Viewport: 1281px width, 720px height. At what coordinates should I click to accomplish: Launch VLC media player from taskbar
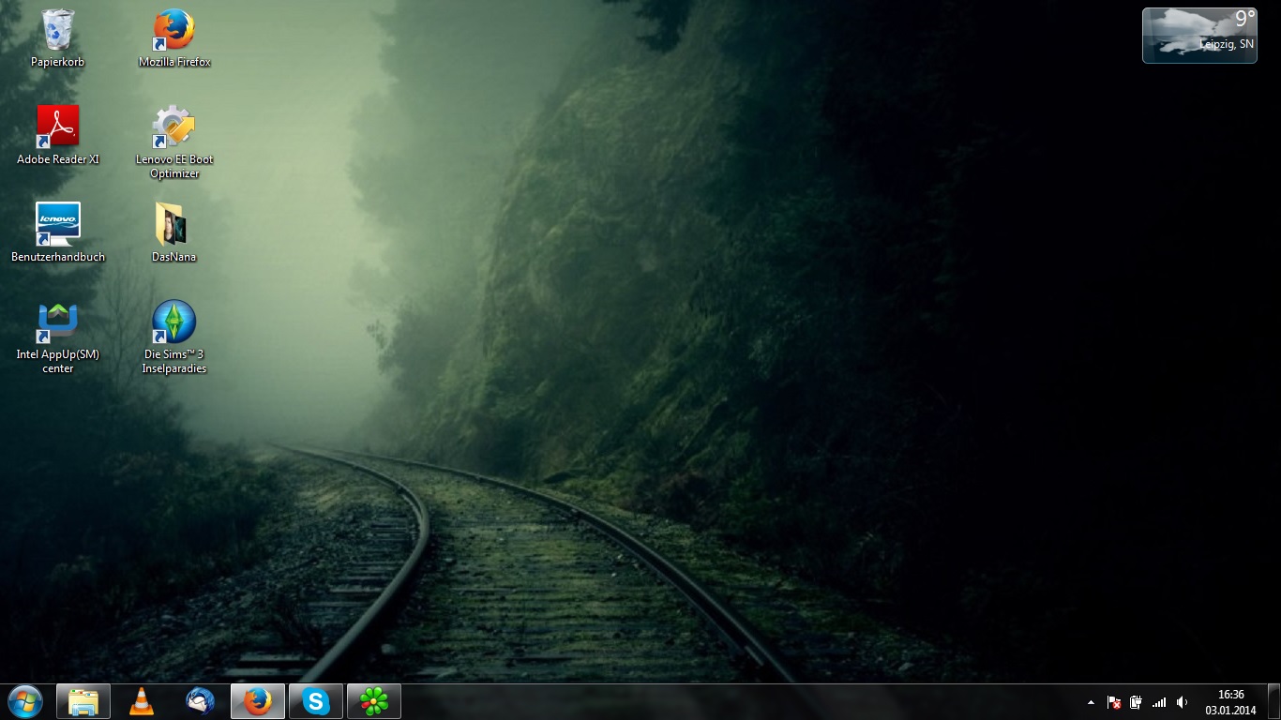tap(142, 701)
